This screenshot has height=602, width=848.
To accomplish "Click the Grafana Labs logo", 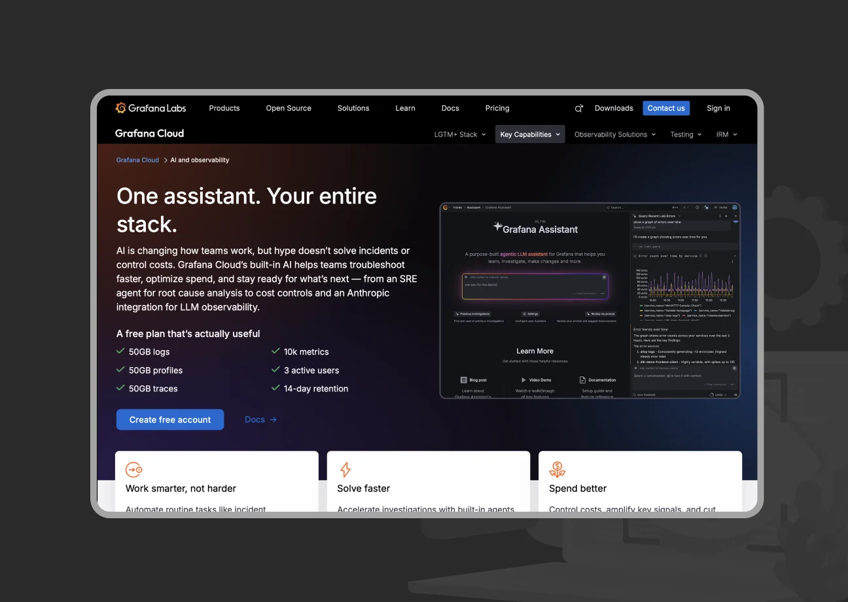I will point(150,108).
